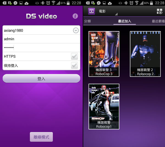Tap the 登入 login button

click(41, 78)
